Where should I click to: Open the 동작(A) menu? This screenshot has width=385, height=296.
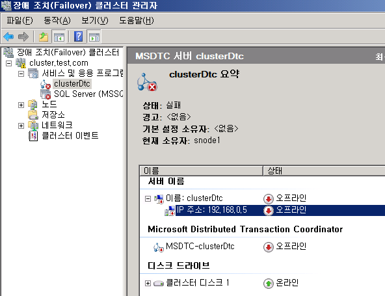pos(57,20)
